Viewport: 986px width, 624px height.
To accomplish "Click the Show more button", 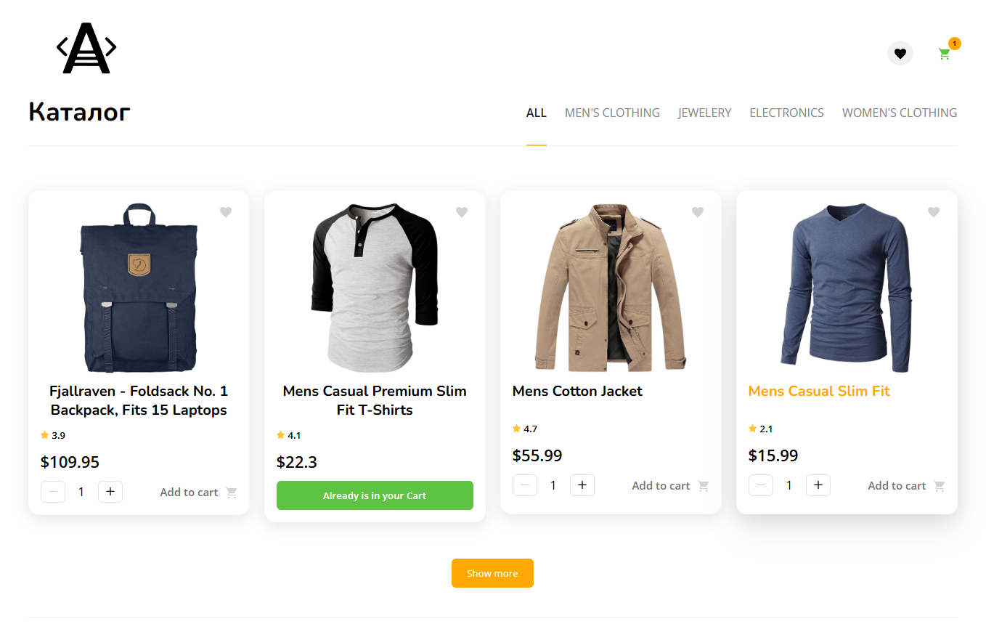I will point(492,573).
